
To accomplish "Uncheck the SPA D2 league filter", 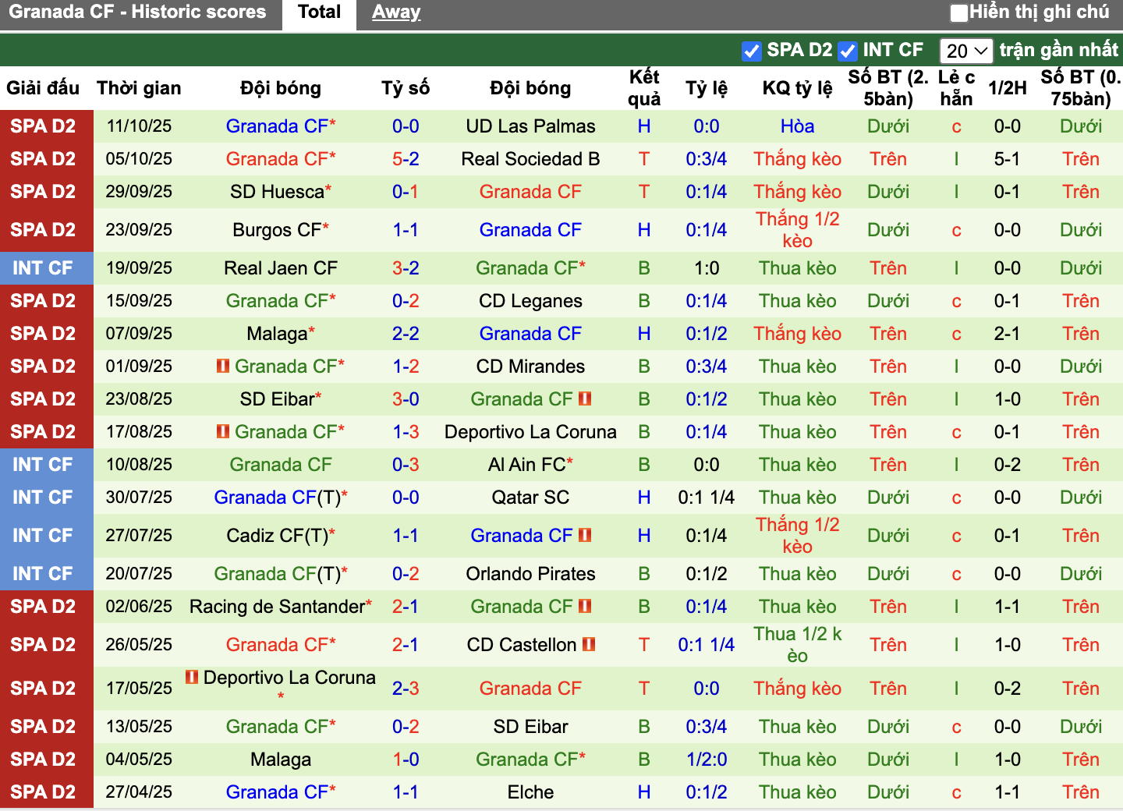I will coord(752,51).
